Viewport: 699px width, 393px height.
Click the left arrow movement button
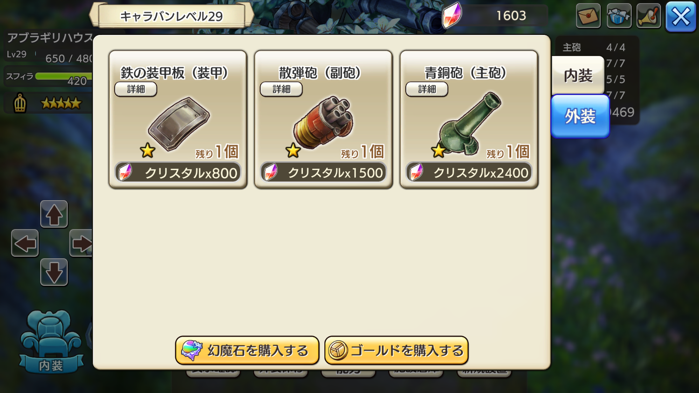[25, 243]
